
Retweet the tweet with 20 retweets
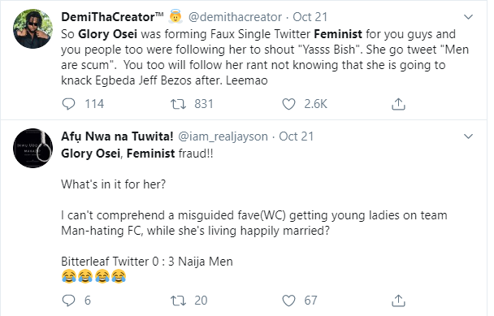coord(178,301)
